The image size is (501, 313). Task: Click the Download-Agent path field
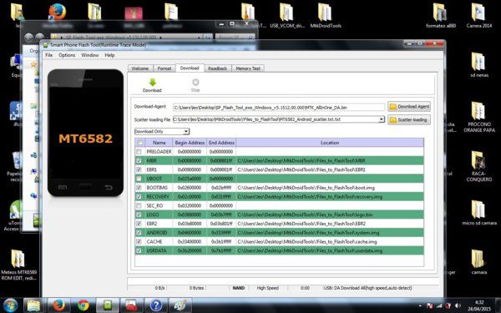[279, 108]
